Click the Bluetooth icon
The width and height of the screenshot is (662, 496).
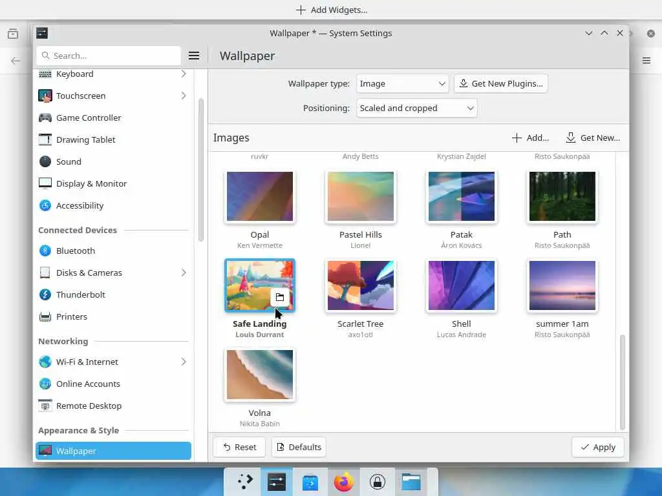[45, 251]
